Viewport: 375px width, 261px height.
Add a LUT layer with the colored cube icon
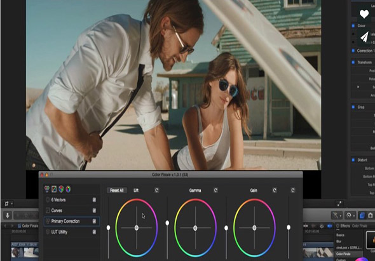pyautogui.click(x=61, y=189)
